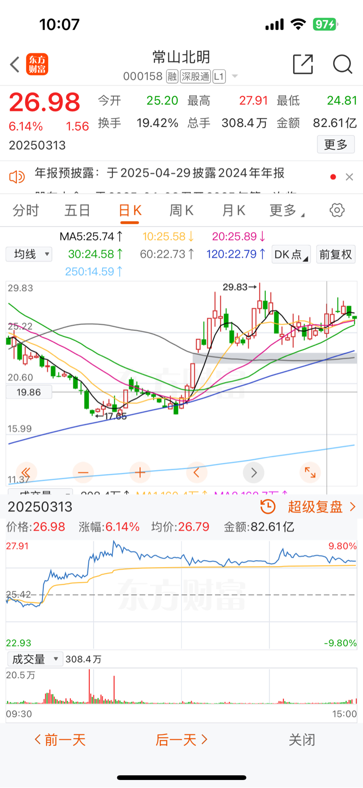Tap the current price 26.98
The image size is (363, 788).
tap(44, 102)
